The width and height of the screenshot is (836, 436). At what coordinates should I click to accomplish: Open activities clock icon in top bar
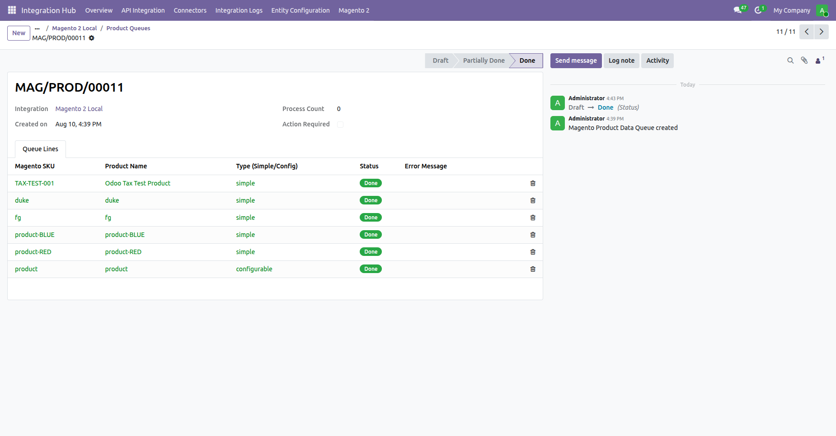760,10
